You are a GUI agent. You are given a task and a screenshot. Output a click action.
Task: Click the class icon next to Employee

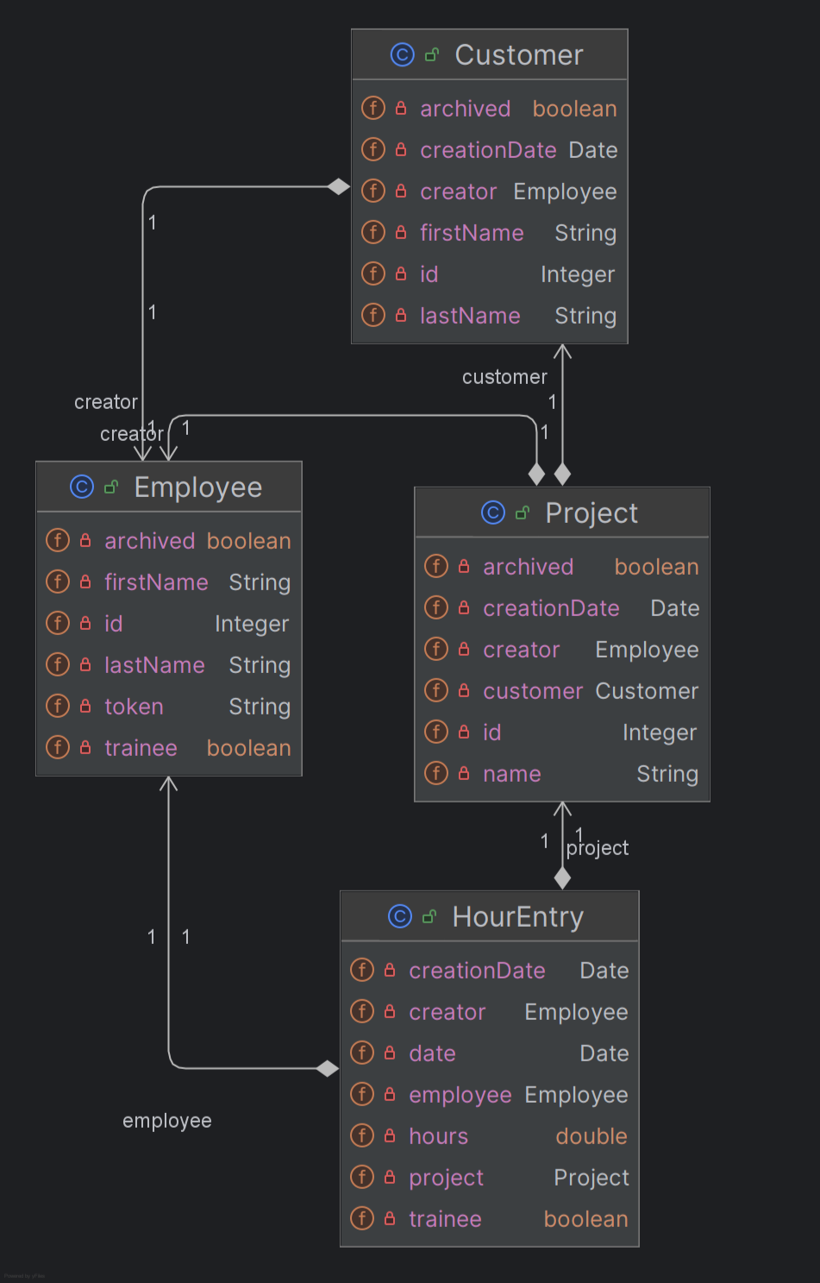[x=81, y=487]
